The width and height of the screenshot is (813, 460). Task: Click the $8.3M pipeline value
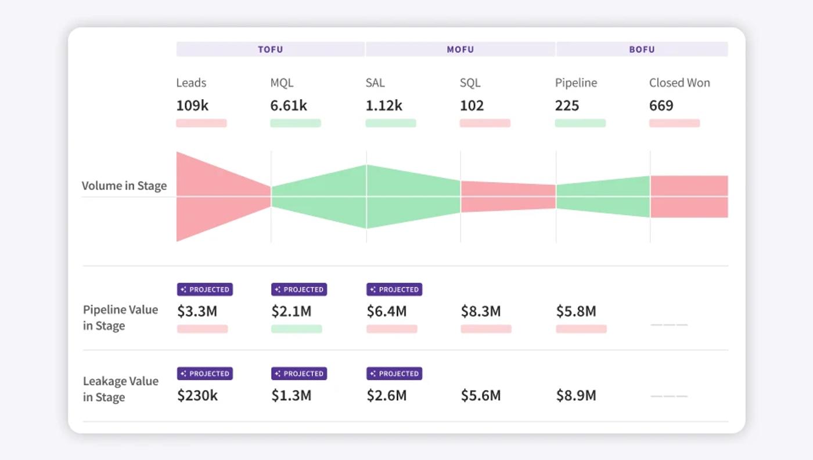tap(481, 312)
